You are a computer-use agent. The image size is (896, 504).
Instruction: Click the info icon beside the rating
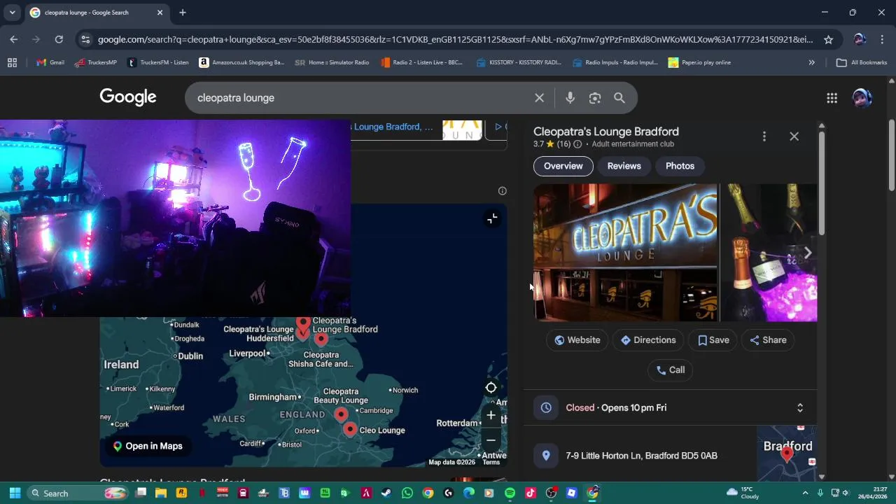coord(577,144)
